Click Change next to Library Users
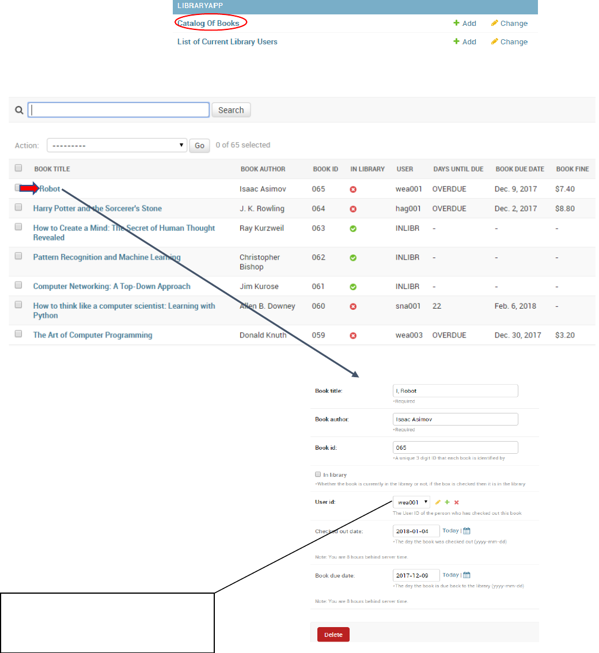Image resolution: width=599 pixels, height=653 pixels. [509, 41]
